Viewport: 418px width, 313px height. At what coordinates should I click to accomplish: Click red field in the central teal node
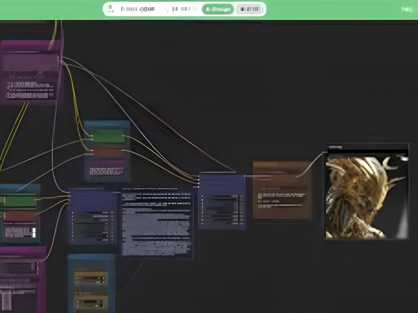point(107,152)
